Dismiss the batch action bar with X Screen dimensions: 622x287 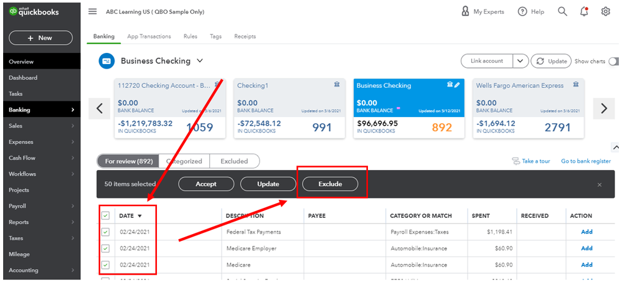point(600,185)
